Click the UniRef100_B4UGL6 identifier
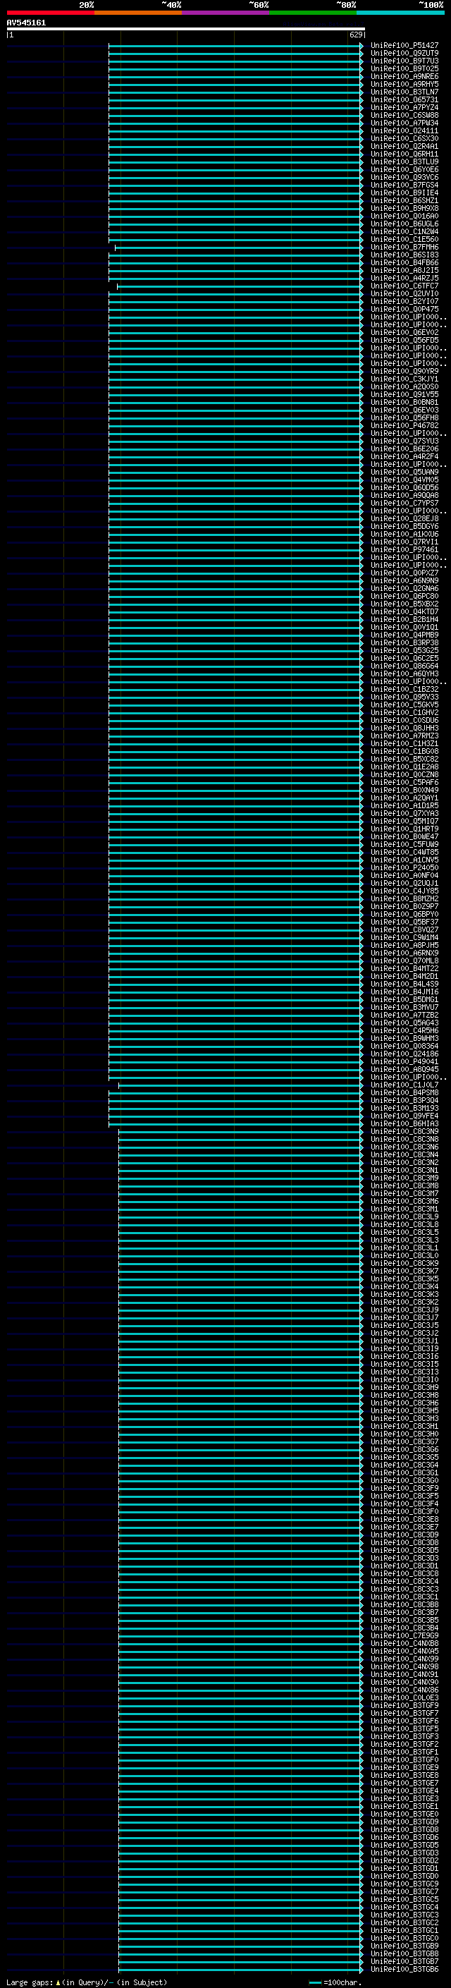Screen dimensions: 451x1988 [404, 224]
